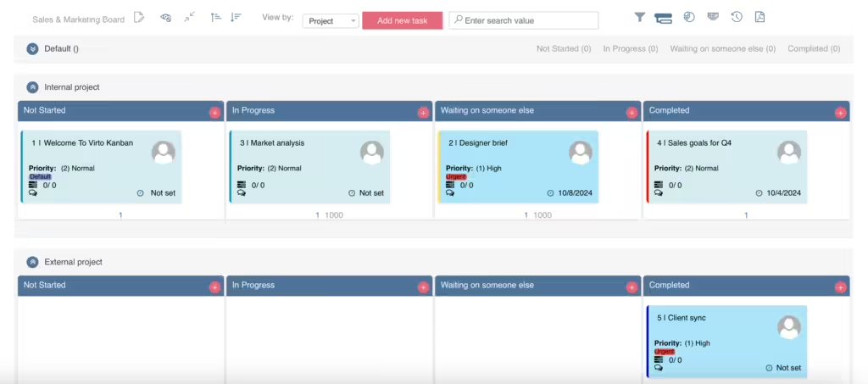Open comments on Sales goals for Q4 card

(x=659, y=193)
